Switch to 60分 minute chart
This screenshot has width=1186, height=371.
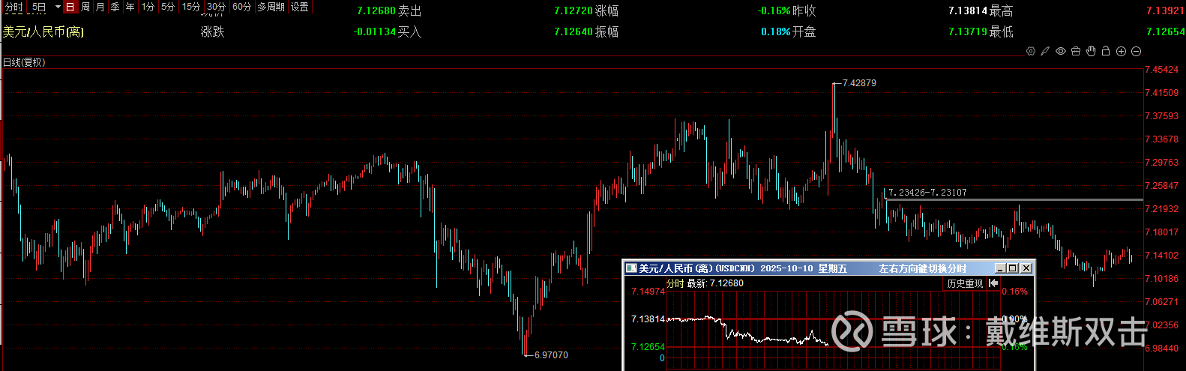click(241, 7)
